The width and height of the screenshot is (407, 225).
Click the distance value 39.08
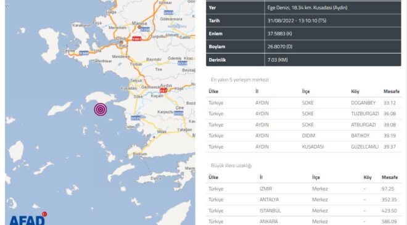tap(390, 125)
